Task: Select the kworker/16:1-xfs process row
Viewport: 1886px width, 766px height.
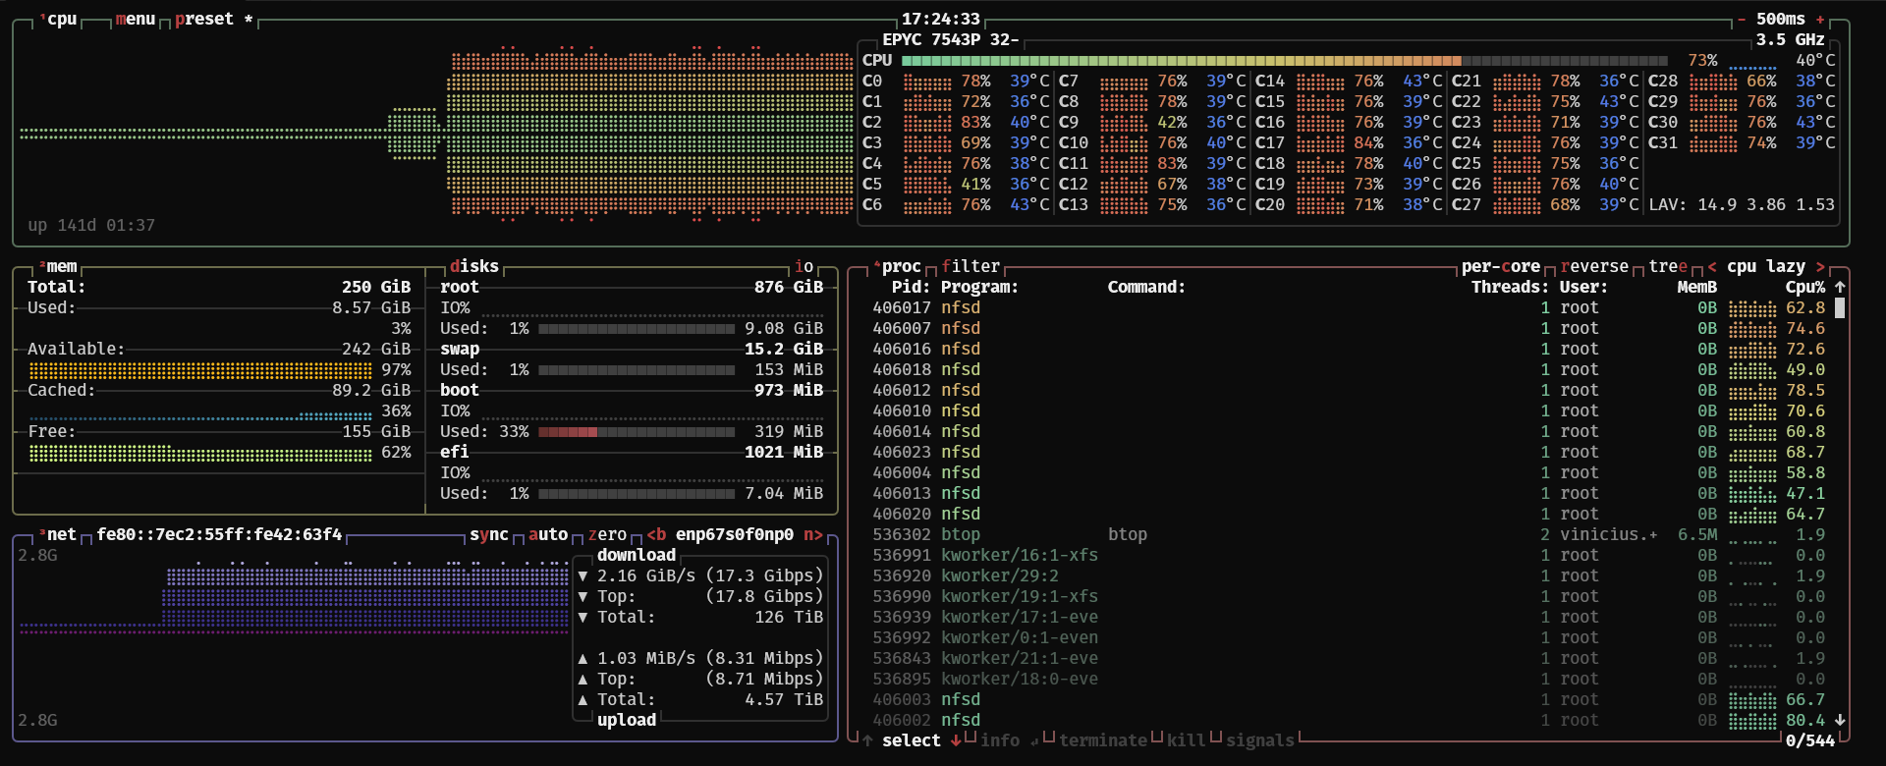Action: point(1348,555)
